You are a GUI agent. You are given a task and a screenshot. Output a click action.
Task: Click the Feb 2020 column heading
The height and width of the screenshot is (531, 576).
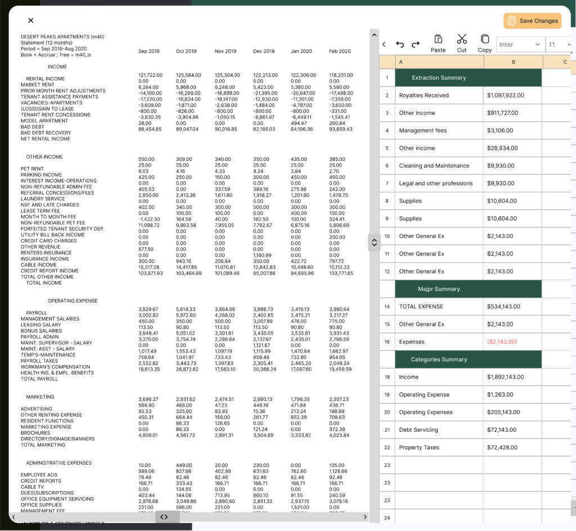point(340,51)
